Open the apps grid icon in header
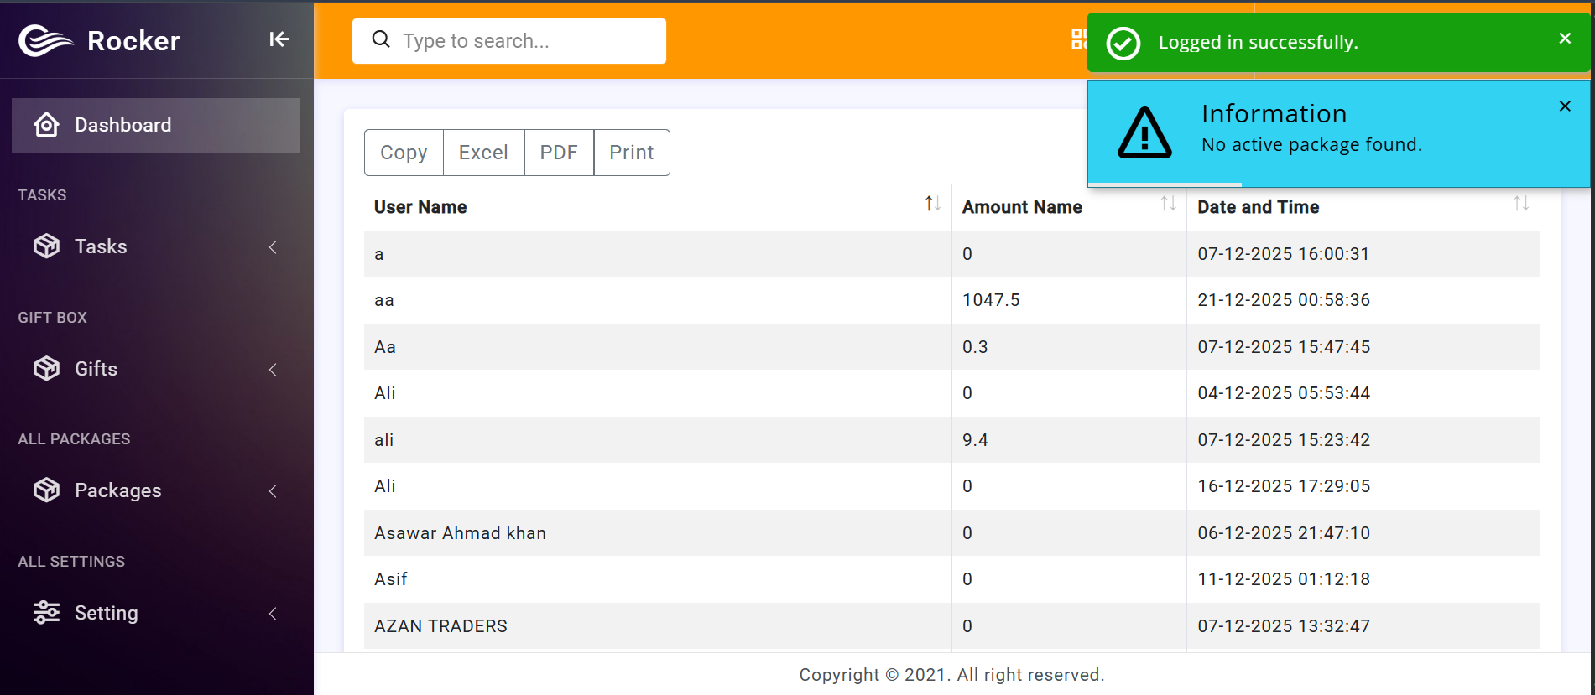The width and height of the screenshot is (1595, 695). pyautogui.click(x=1079, y=39)
